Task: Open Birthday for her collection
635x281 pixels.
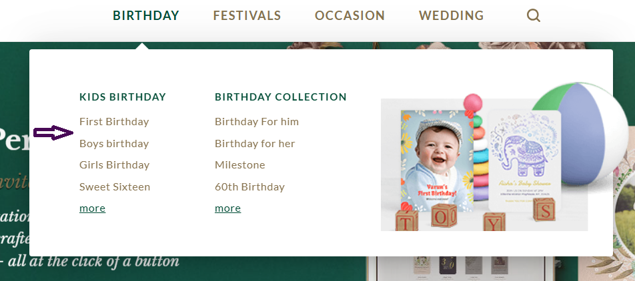Action: (255, 144)
